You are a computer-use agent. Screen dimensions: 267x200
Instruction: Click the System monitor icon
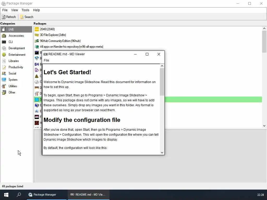point(4,80)
